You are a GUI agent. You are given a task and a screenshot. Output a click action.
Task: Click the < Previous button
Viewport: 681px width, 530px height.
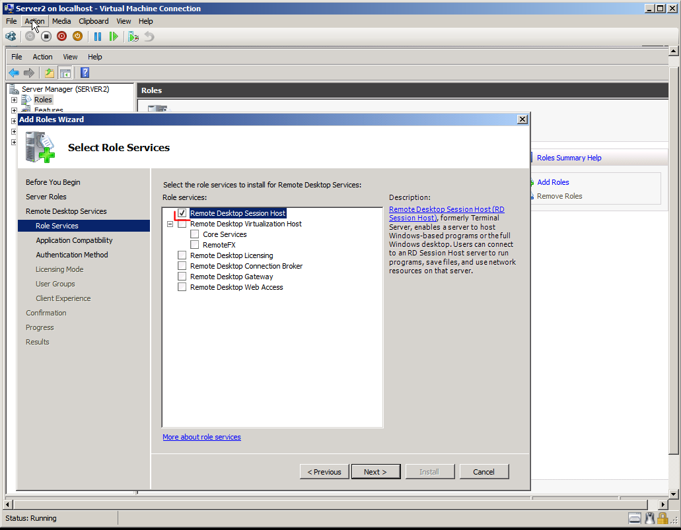click(x=324, y=472)
